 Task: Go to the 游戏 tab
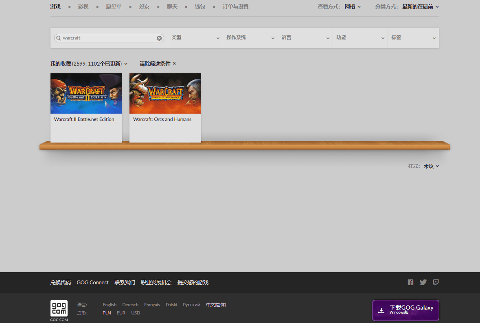coord(55,7)
